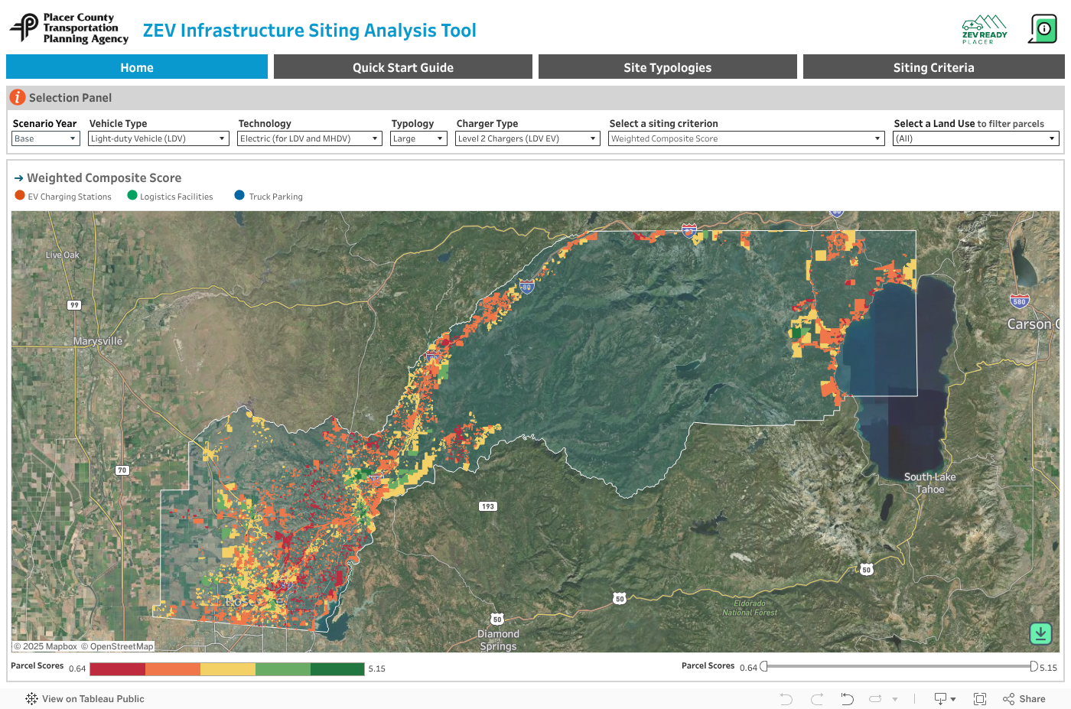Expand the Charger Type dropdown
The image size is (1071, 709).
coord(527,138)
